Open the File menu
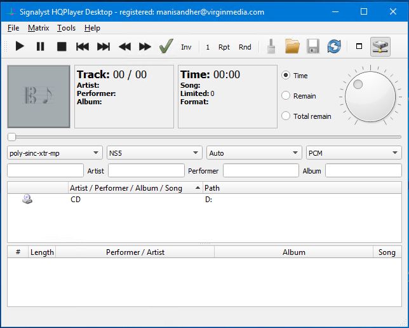 pos(13,28)
